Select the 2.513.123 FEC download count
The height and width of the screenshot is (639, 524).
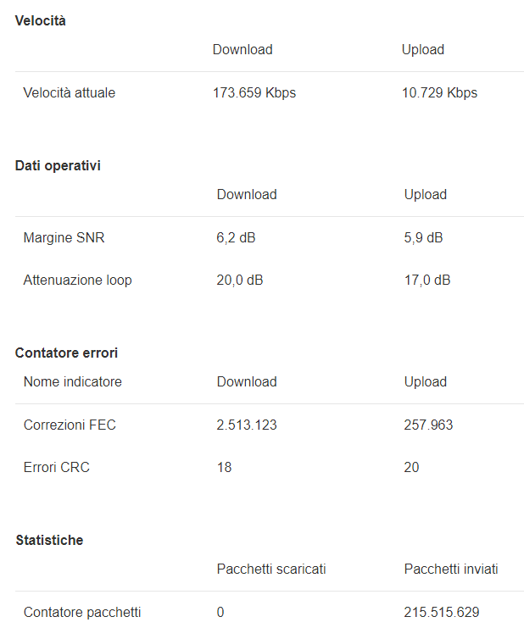click(x=247, y=425)
